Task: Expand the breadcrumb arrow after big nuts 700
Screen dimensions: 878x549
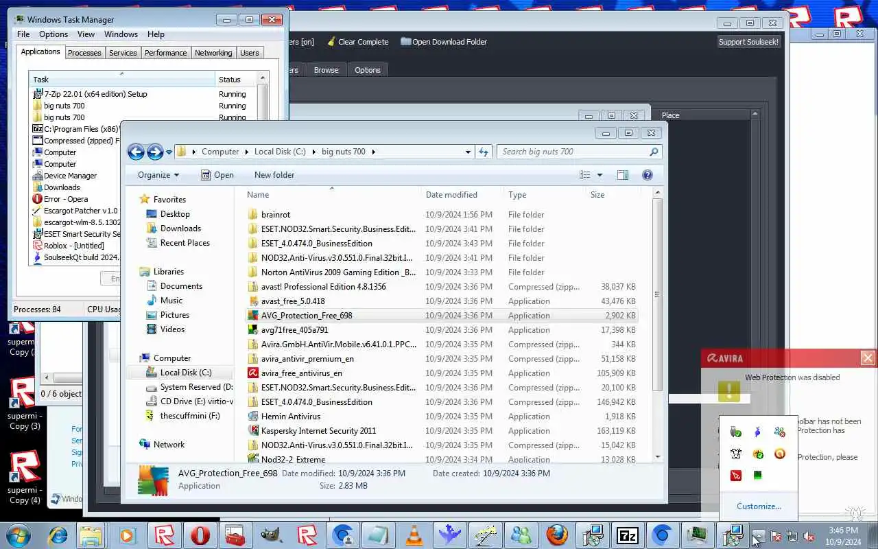Action: [374, 152]
